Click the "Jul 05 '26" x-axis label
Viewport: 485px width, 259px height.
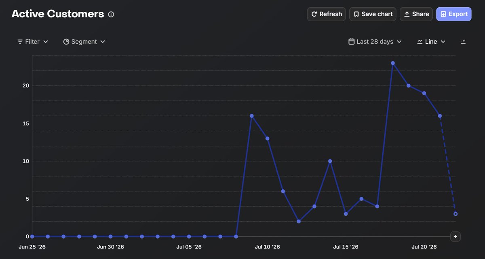pos(189,247)
